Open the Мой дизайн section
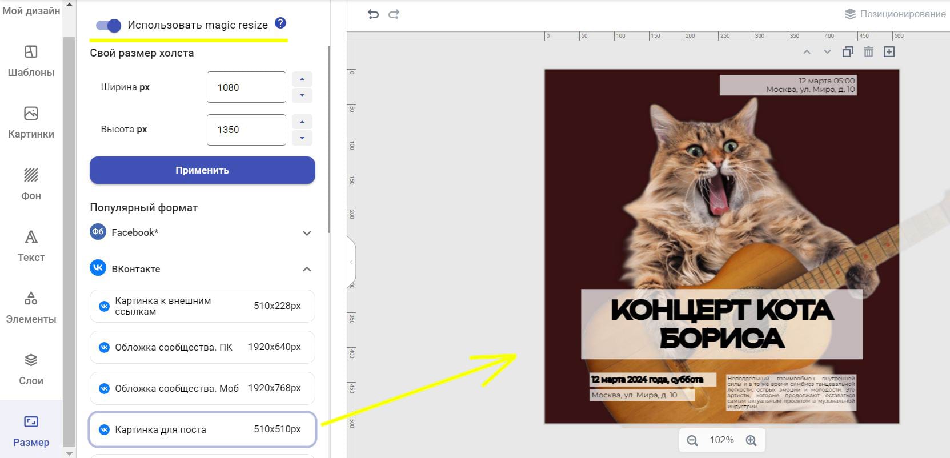Viewport: 950px width, 458px height. (31, 10)
